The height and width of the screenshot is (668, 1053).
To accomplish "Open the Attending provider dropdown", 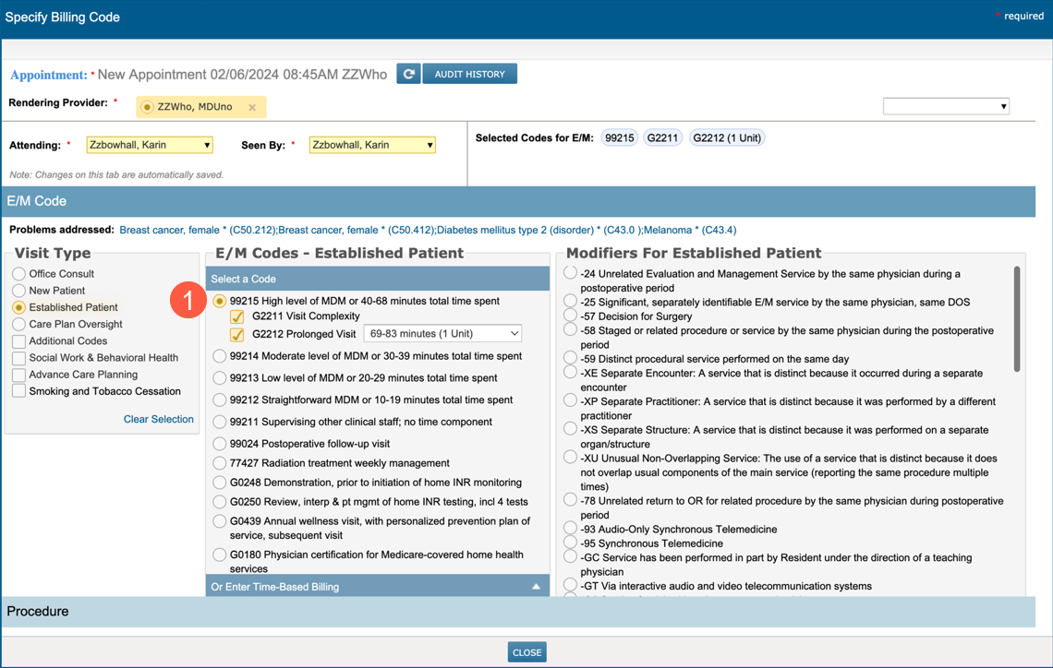I will coord(150,145).
